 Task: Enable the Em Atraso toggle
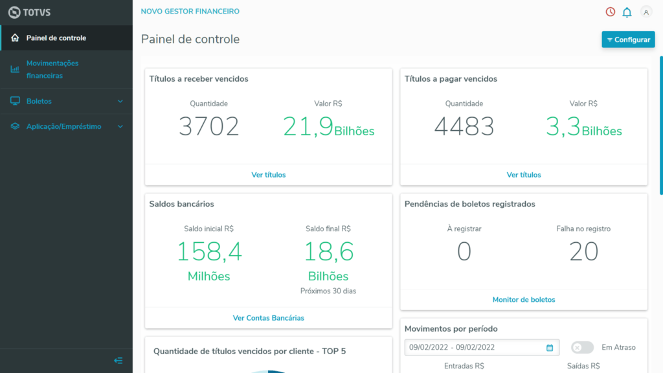tap(582, 347)
